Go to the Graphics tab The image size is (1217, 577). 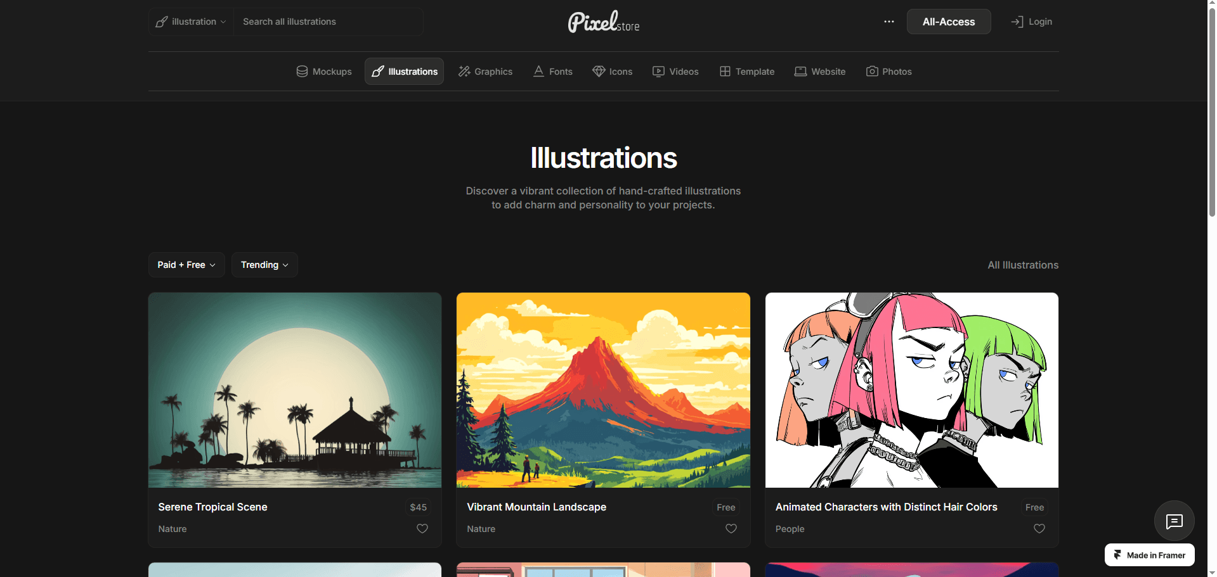pyautogui.click(x=485, y=72)
